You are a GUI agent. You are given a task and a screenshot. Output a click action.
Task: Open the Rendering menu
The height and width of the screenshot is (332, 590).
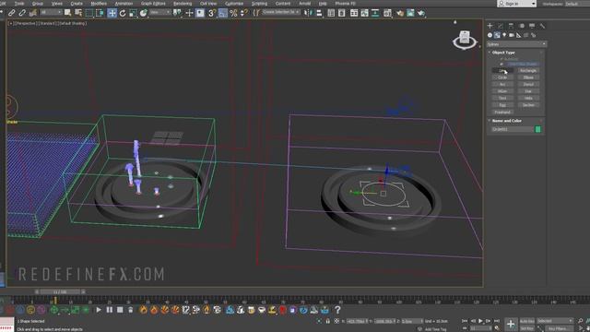tap(183, 4)
